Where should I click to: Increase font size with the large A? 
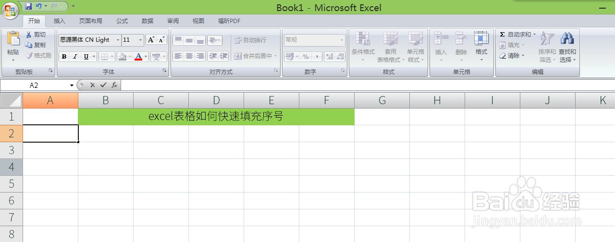[151, 40]
